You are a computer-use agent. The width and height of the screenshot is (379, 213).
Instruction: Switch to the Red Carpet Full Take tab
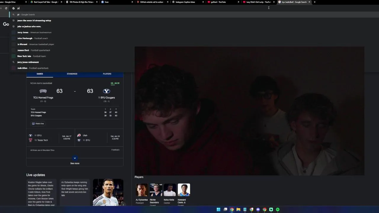click(46, 2)
